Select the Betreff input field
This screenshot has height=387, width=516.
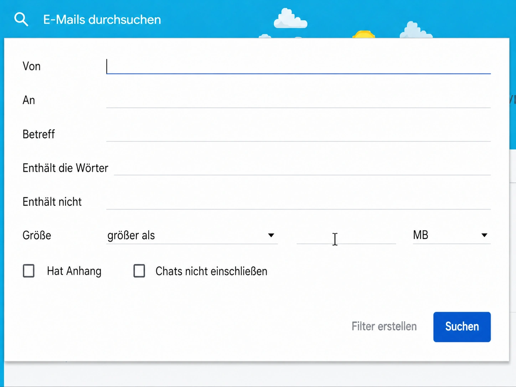pos(298,134)
